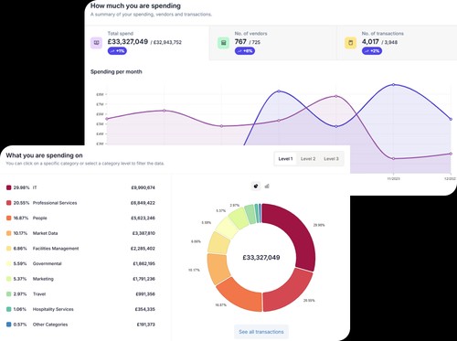Select the Other Categories label
Viewport: 457px width, 341px height.
coord(50,325)
